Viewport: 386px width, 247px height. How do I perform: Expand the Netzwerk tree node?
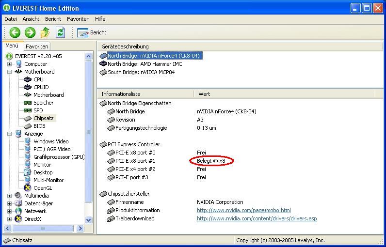click(x=9, y=211)
